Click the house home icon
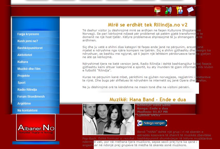This screenshot has height=149, width=220. click(158, 10)
